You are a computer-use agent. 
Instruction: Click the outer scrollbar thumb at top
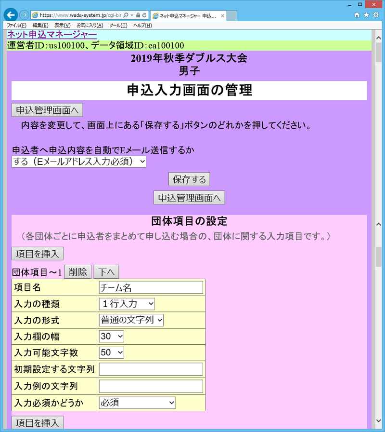(379, 53)
